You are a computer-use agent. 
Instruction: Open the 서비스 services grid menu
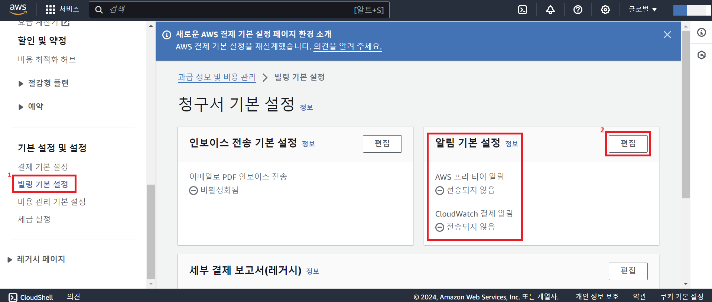click(x=62, y=9)
